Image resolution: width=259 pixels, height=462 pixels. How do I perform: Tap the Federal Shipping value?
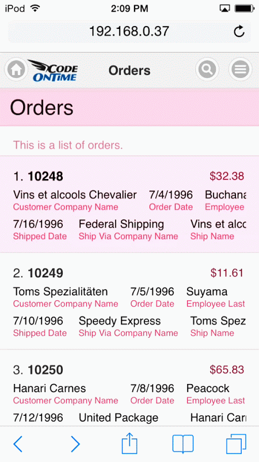(121, 224)
